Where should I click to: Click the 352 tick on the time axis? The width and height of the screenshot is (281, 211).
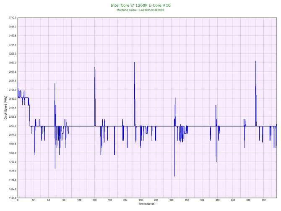(187, 200)
